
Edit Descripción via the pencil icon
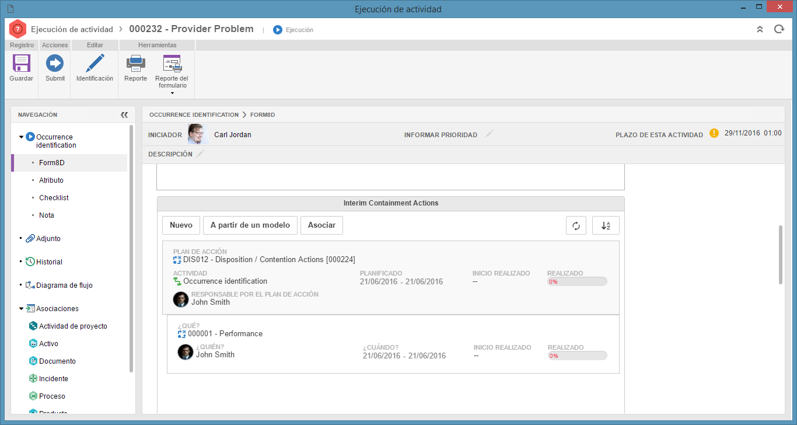[201, 154]
